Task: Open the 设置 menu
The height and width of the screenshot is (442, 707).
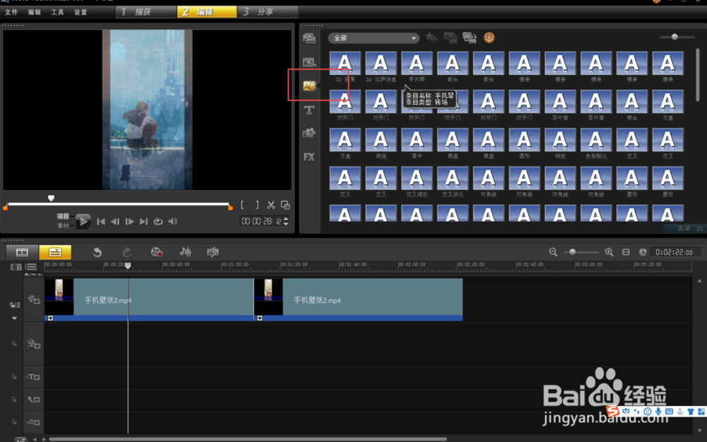Action: tap(81, 12)
